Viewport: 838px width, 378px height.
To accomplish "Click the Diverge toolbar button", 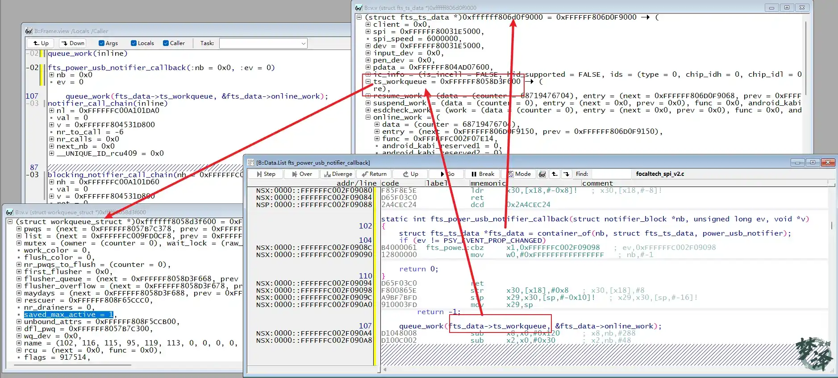I will [338, 174].
